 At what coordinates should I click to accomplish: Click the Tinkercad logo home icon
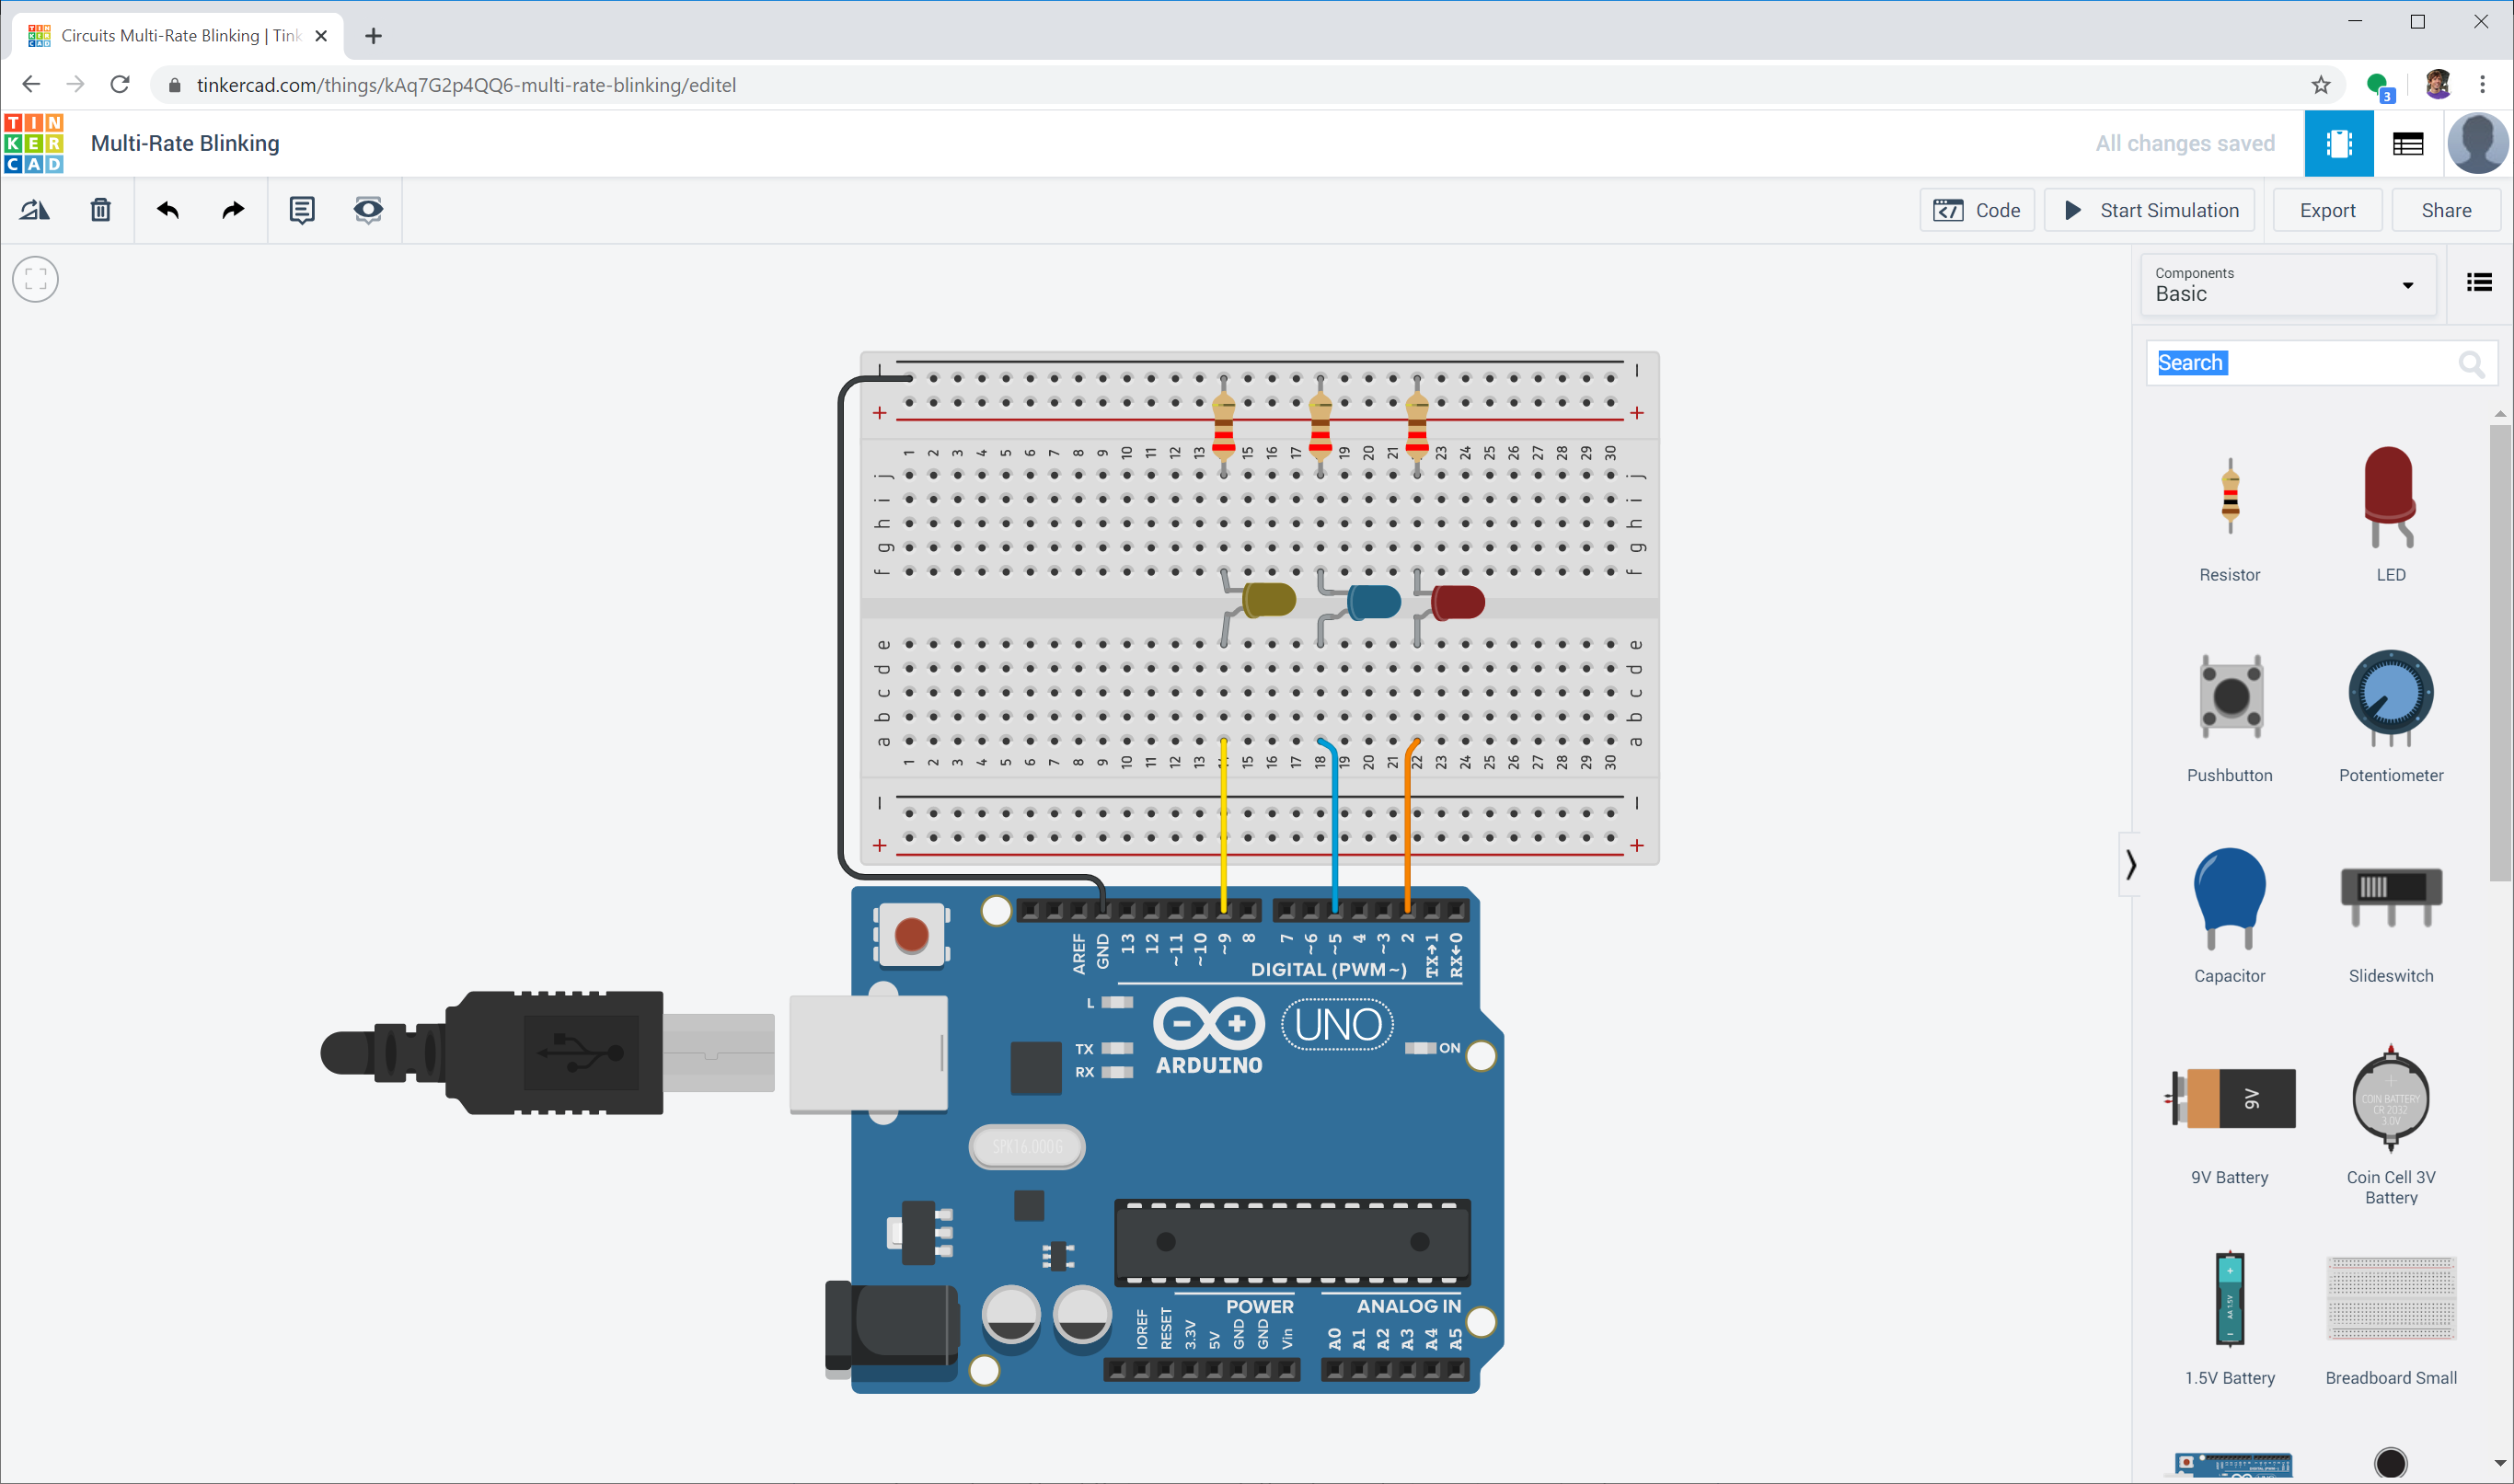(35, 142)
